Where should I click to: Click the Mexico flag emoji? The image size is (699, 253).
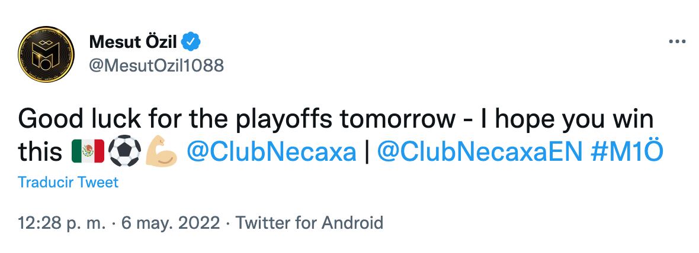(88, 153)
